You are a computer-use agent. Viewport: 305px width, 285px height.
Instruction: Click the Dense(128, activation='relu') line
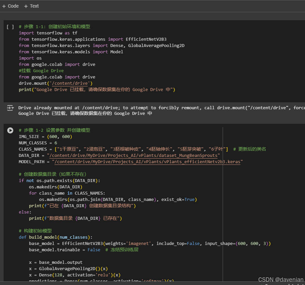[x=75, y=275]
